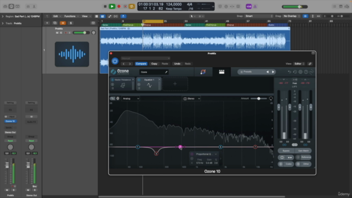The height and width of the screenshot is (198, 352).
Task: Click the duplicate track icon
Action: tap(55, 23)
